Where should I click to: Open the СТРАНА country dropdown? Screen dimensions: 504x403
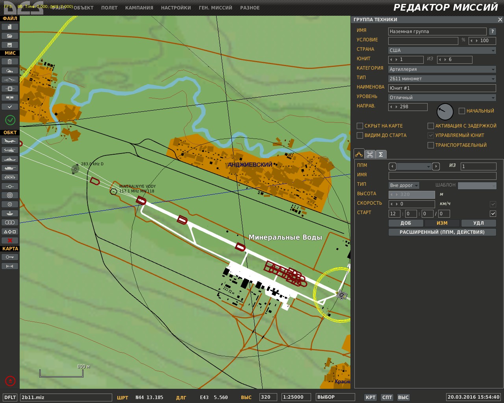pos(442,50)
